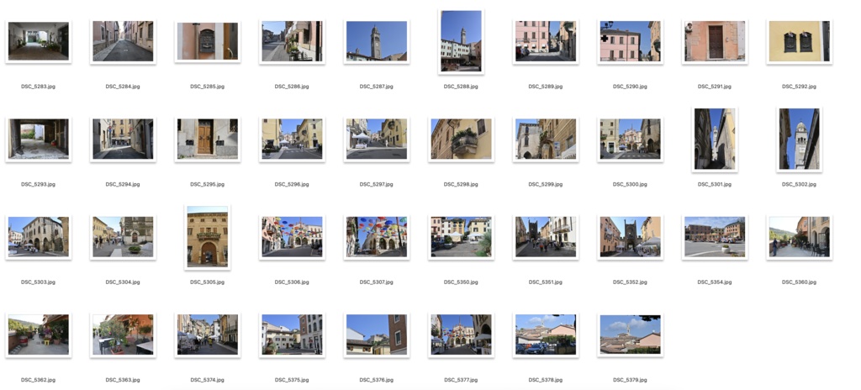Select the DSC_5304.jpg thumbnail

pyautogui.click(x=123, y=237)
